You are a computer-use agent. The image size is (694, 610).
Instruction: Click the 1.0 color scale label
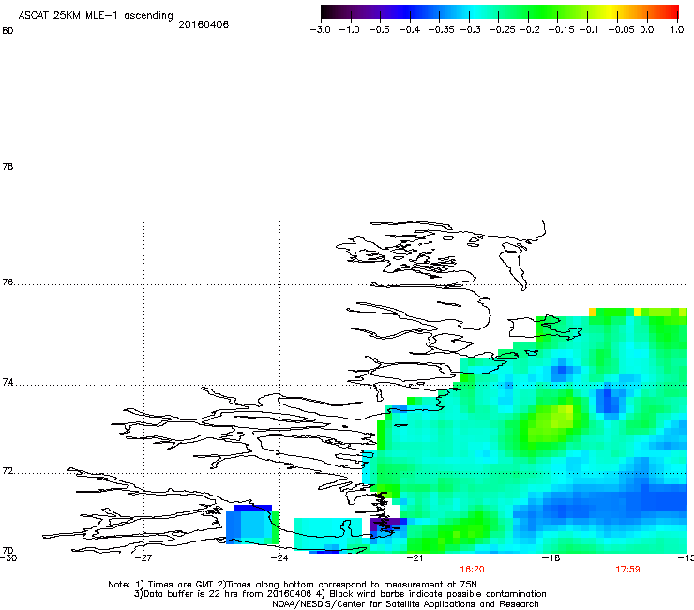tap(677, 30)
